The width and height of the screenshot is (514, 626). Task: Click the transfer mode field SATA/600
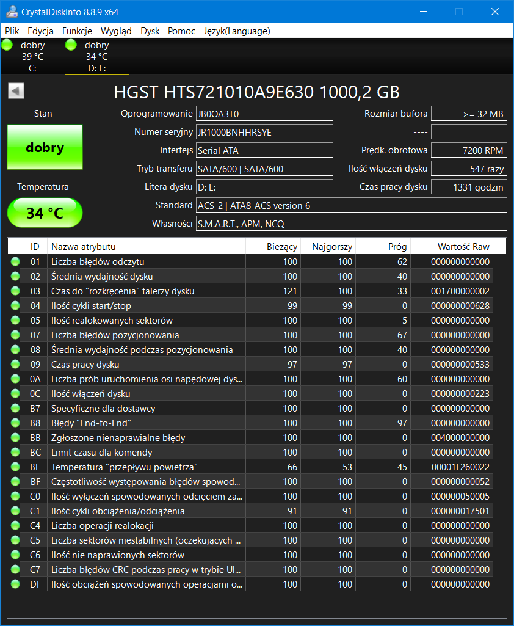(x=264, y=169)
